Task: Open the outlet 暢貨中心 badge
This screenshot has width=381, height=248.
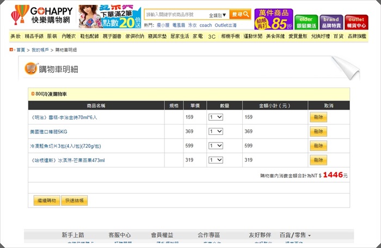Action: 355,22
